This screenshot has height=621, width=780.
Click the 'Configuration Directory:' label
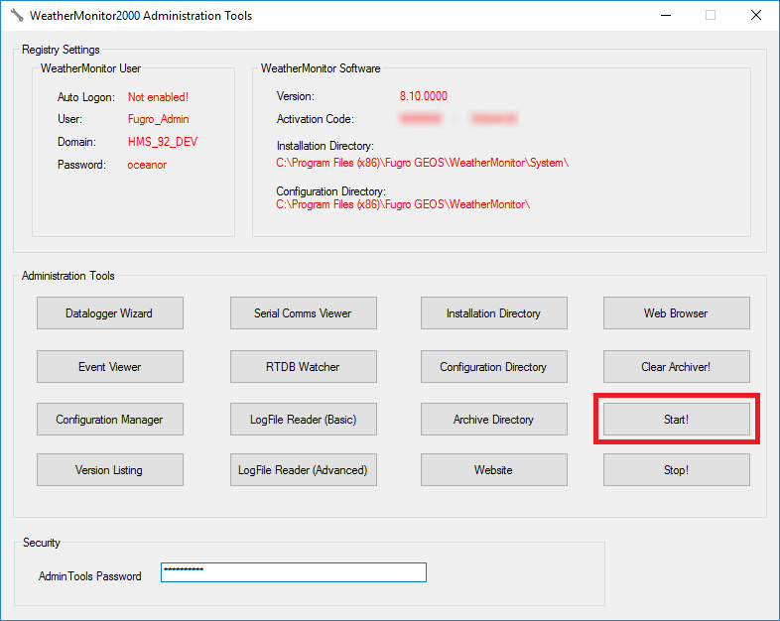330,190
